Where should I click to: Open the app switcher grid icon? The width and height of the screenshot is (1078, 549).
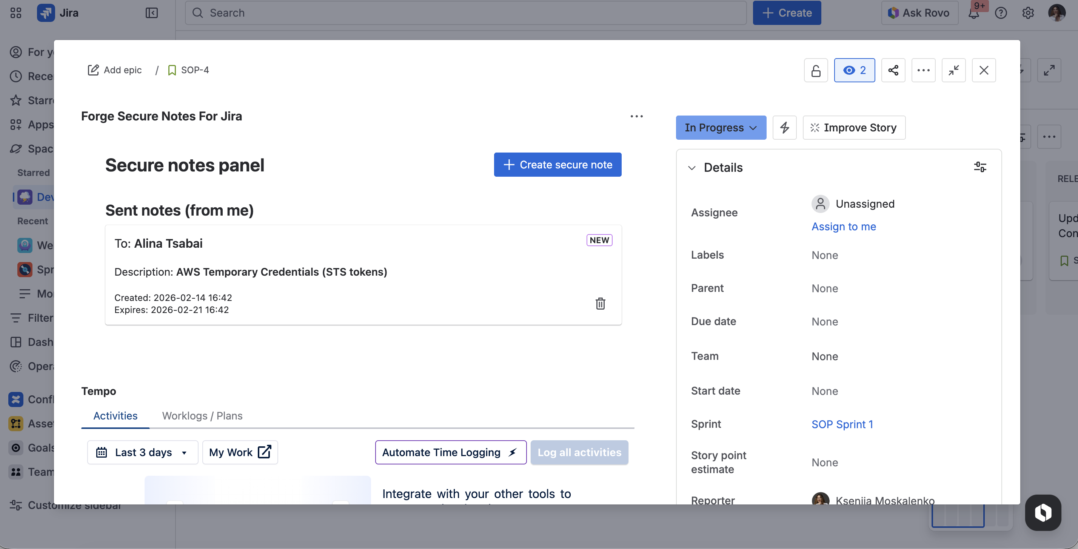coord(15,12)
